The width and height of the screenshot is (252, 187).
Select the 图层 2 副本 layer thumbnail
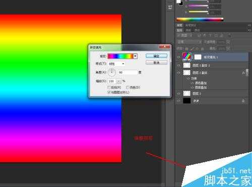point(187,73)
